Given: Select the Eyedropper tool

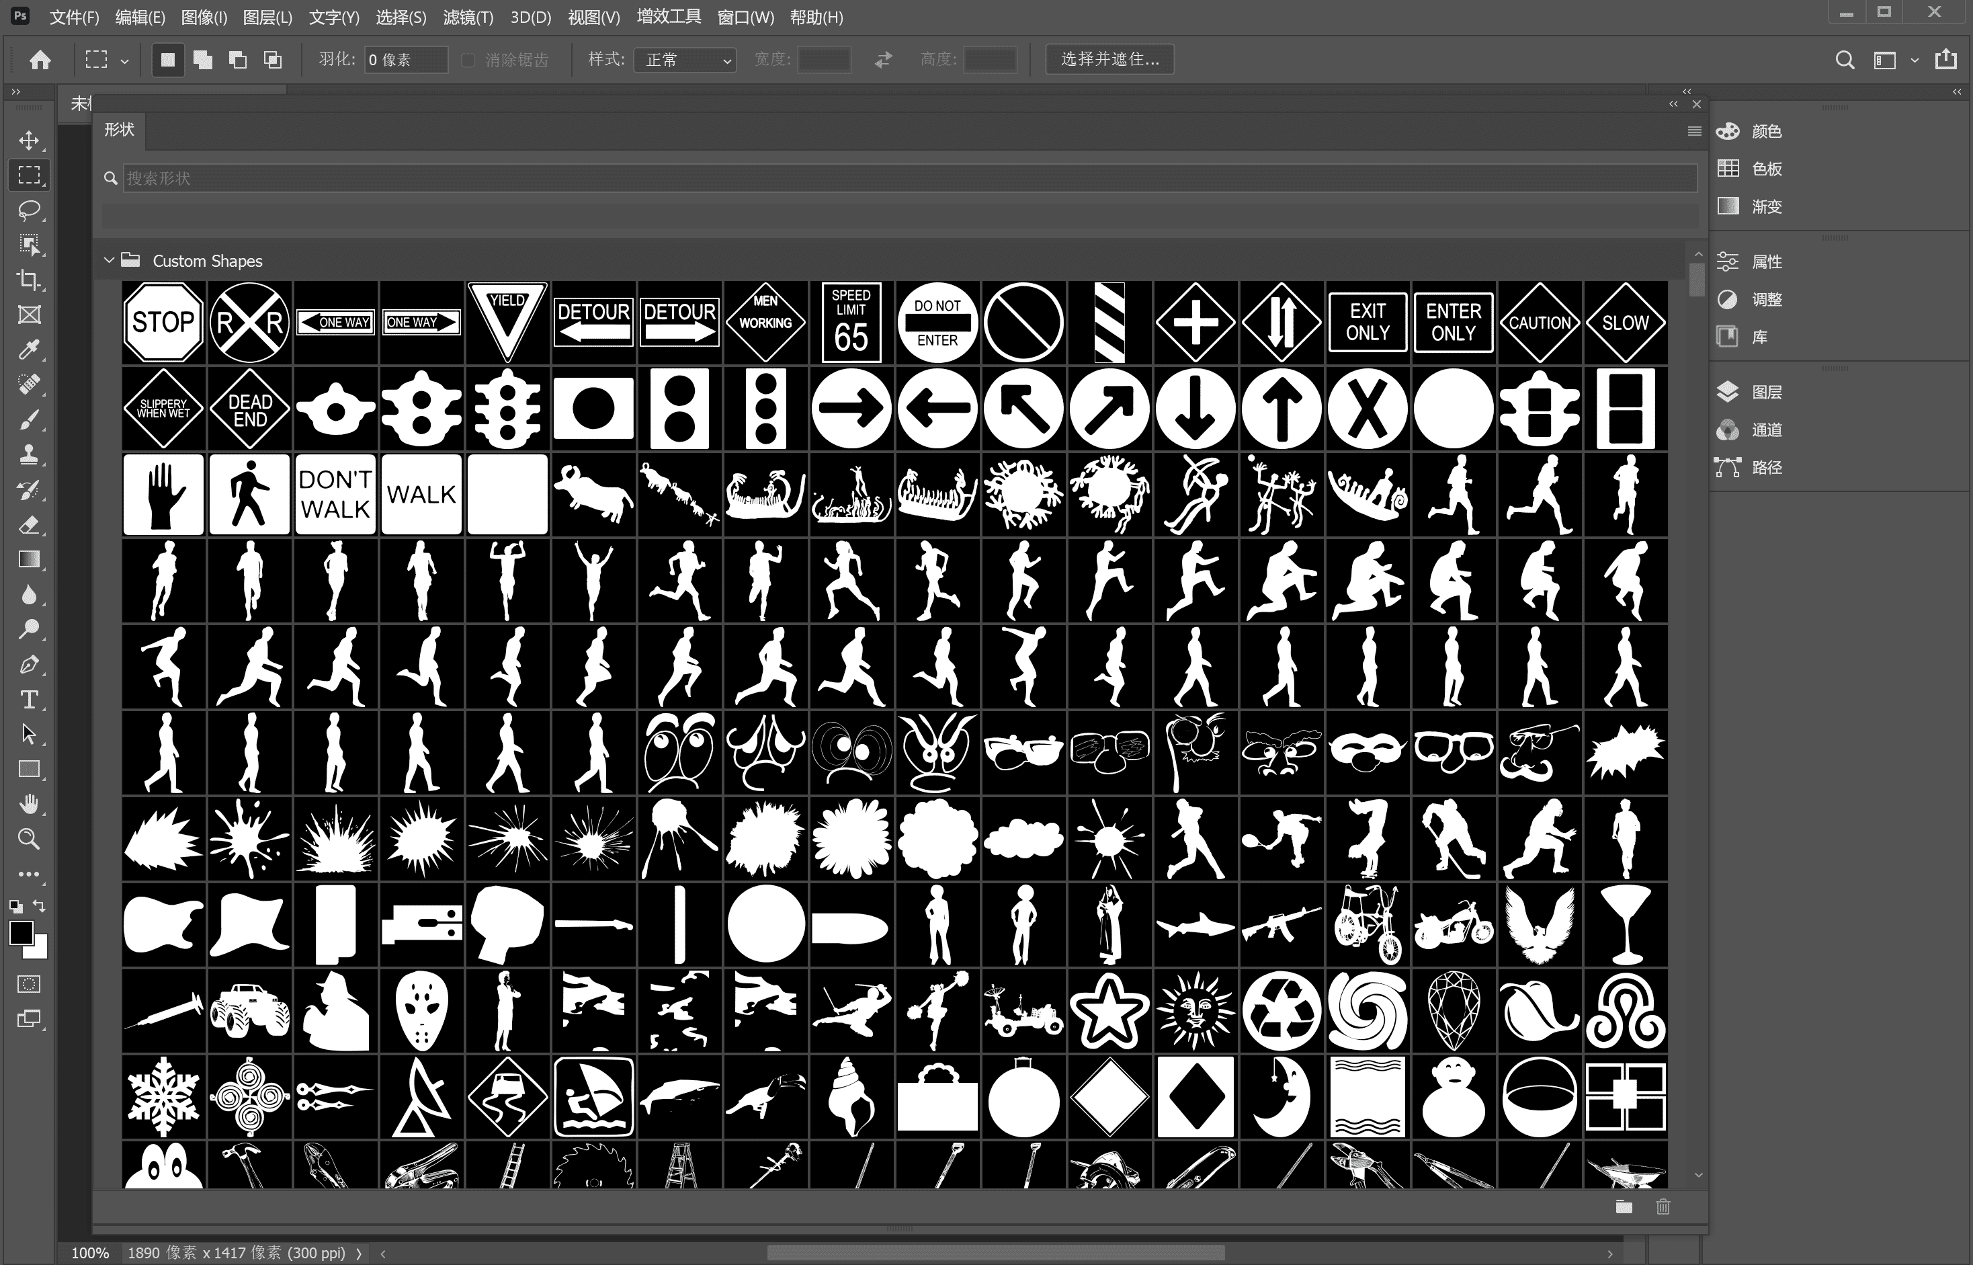Looking at the screenshot, I should point(29,350).
